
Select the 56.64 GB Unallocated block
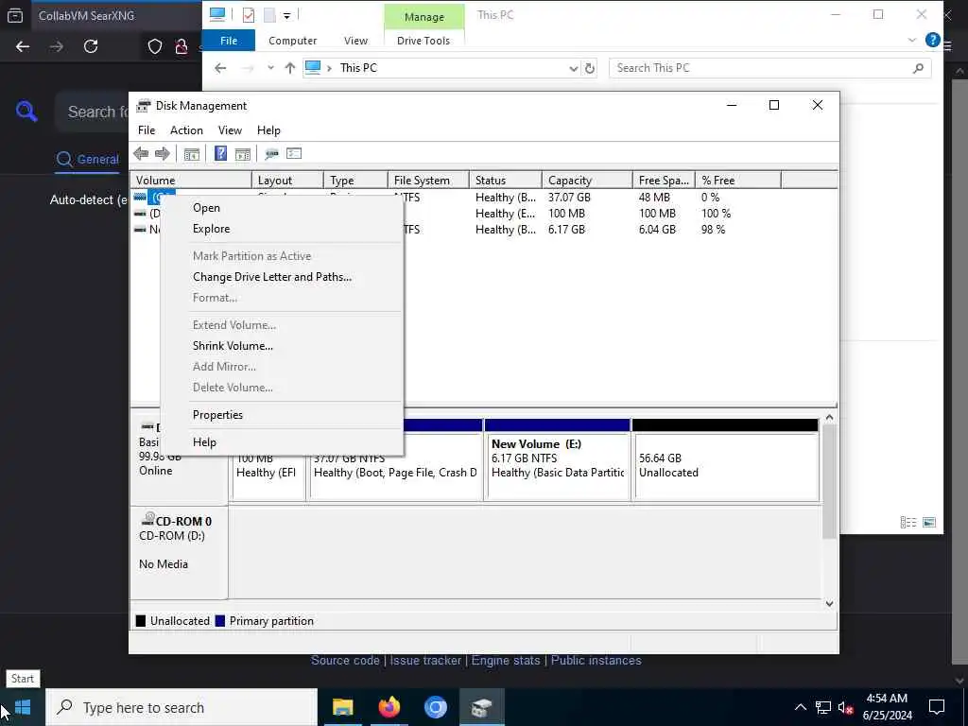[x=725, y=460]
